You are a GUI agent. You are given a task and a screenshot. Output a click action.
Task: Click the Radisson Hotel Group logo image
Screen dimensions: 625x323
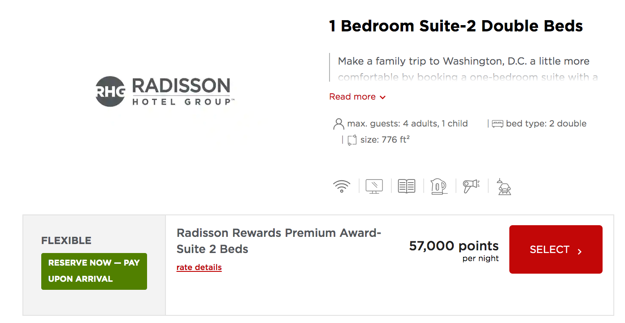click(165, 92)
